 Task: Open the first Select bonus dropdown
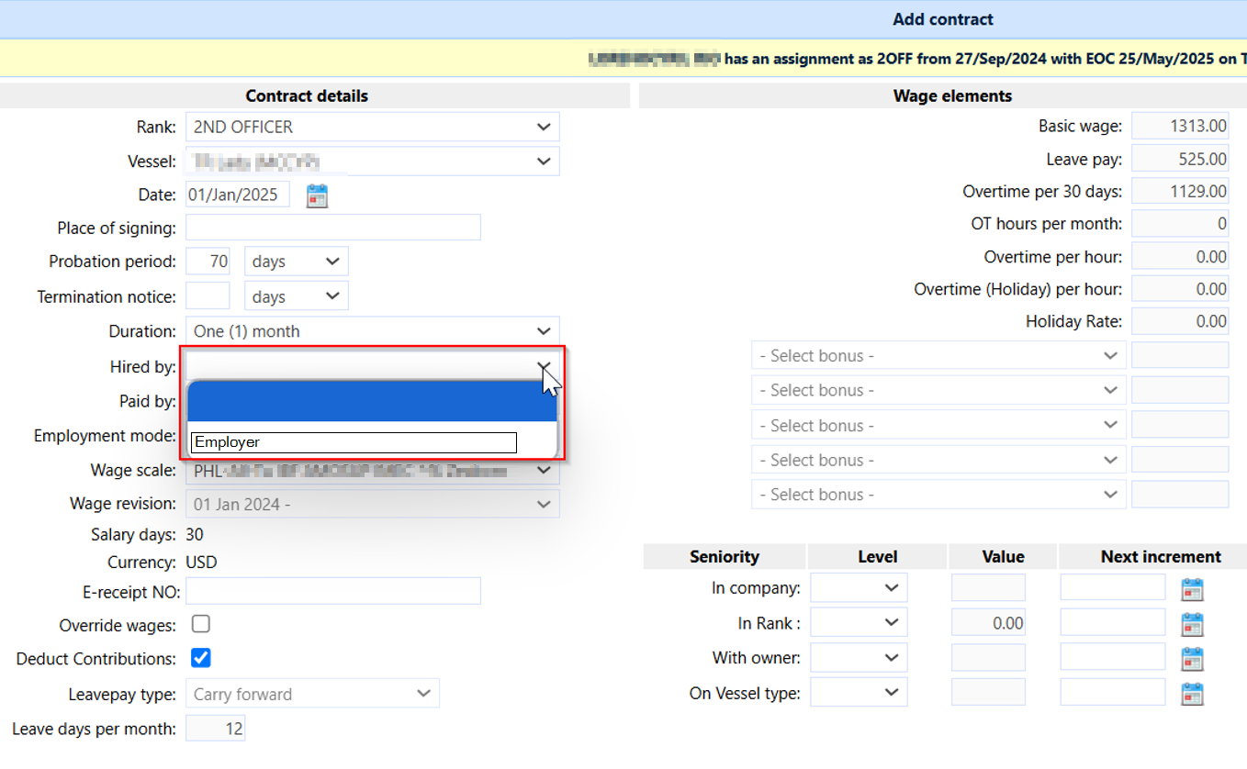pyautogui.click(x=938, y=356)
